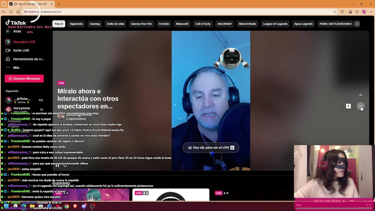
Task: Show more categories with right chevron
Action: coord(357,24)
